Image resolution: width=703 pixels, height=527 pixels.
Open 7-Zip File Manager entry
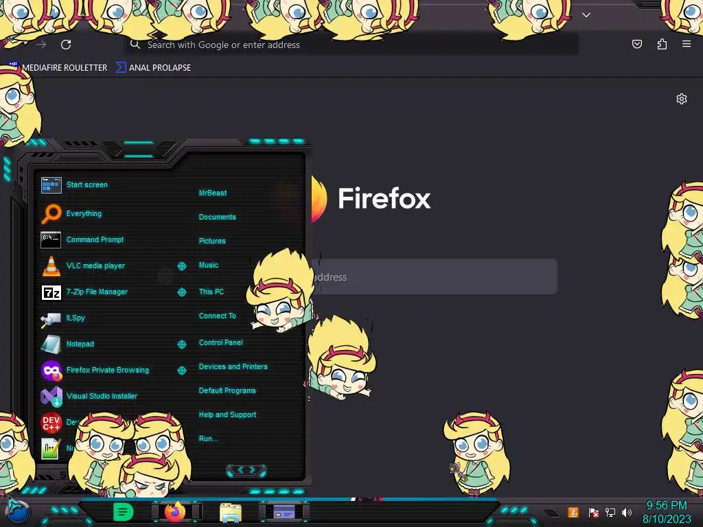pos(97,291)
